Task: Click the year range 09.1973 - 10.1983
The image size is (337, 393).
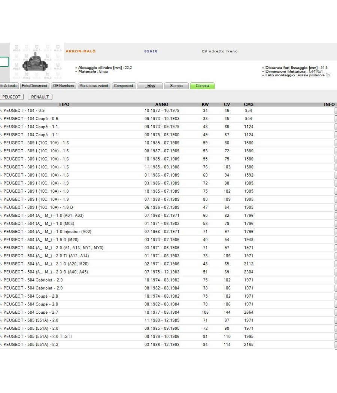Action: coord(162,119)
